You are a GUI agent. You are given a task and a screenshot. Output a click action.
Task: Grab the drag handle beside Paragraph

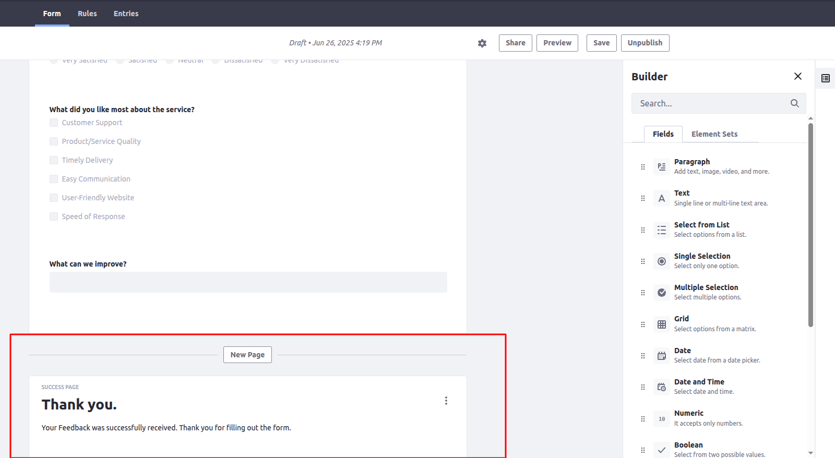point(643,167)
